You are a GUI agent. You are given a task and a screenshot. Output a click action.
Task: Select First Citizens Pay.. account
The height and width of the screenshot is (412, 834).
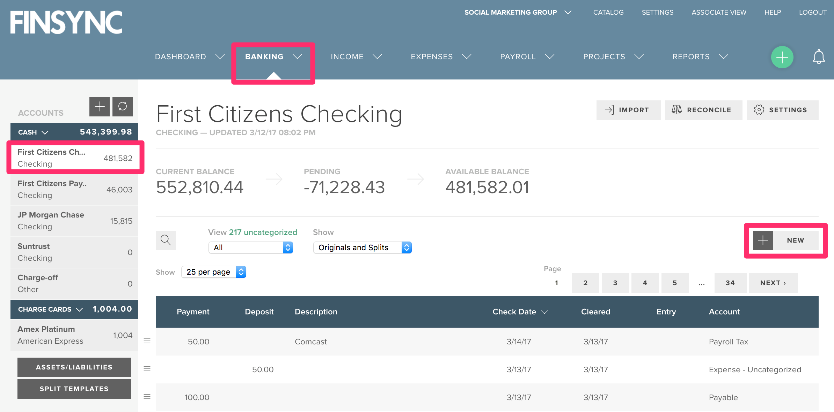(x=75, y=189)
